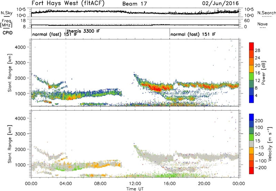Click the date '02/Jun/2016'

(x=220, y=3)
